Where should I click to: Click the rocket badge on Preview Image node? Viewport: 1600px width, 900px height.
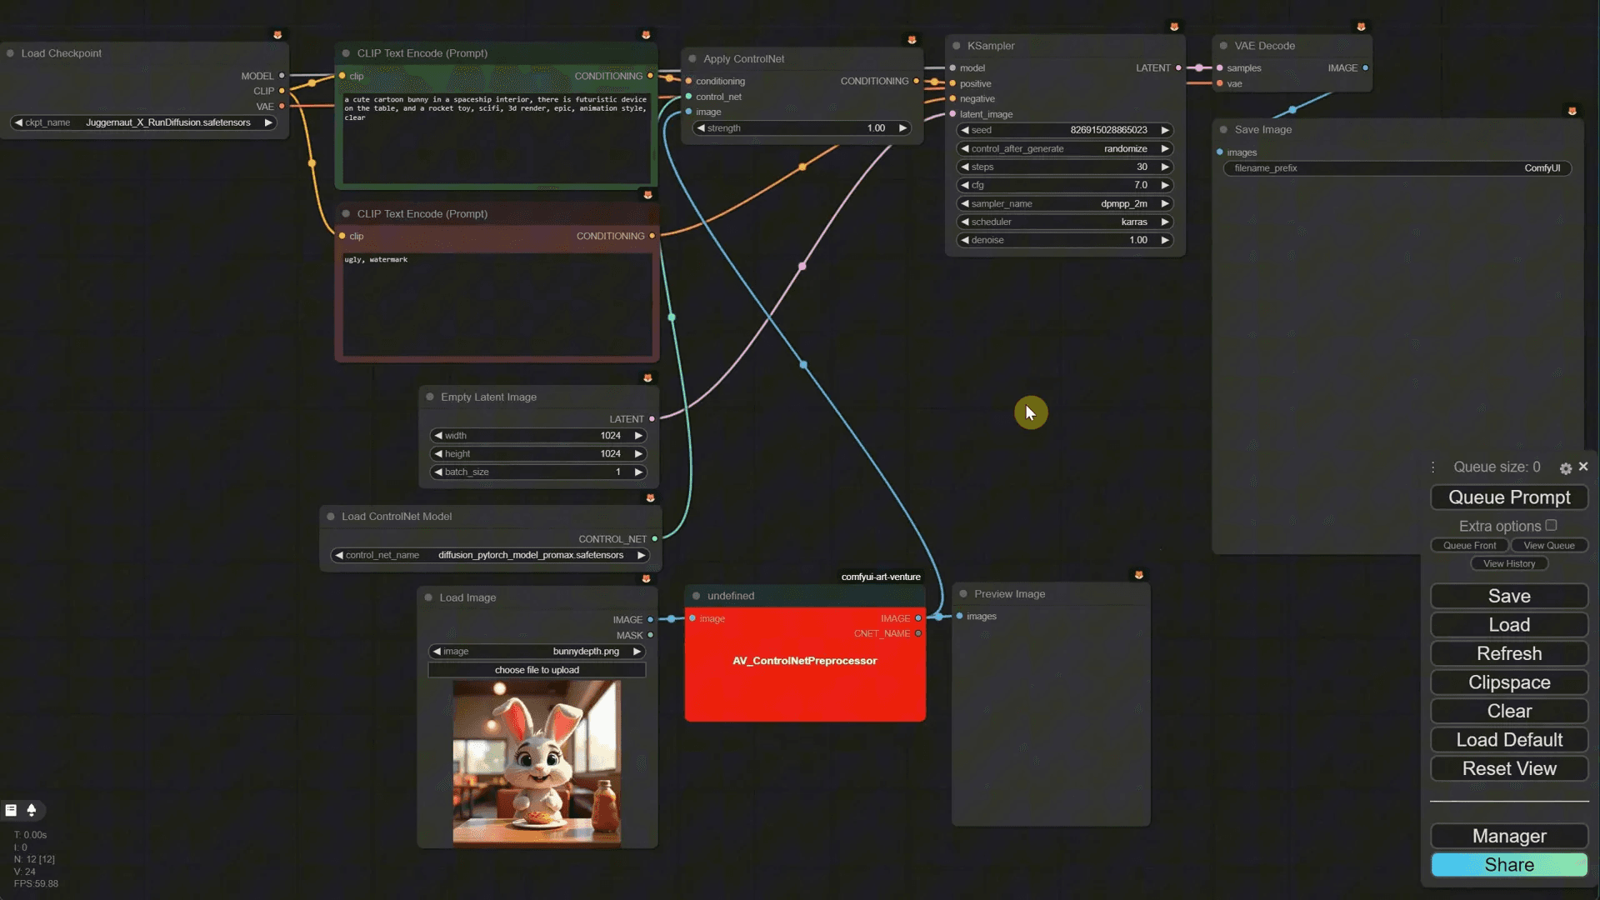click(1138, 574)
